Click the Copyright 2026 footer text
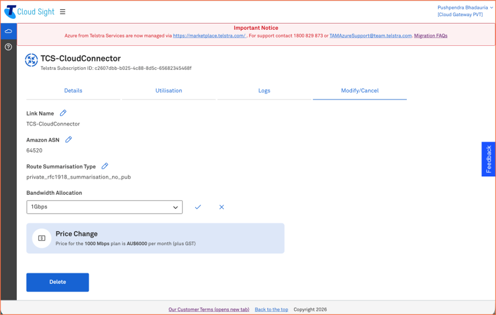Image resolution: width=496 pixels, height=315 pixels. tap(310, 309)
